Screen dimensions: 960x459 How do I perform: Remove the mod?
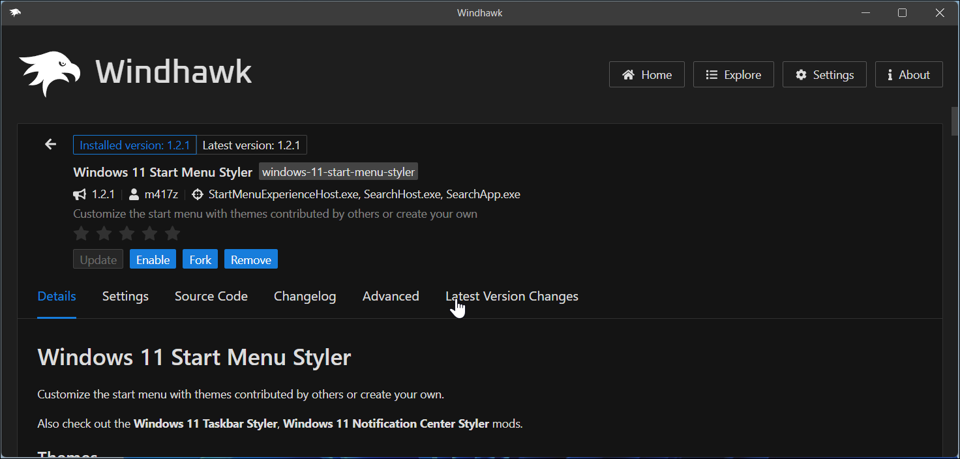click(250, 259)
